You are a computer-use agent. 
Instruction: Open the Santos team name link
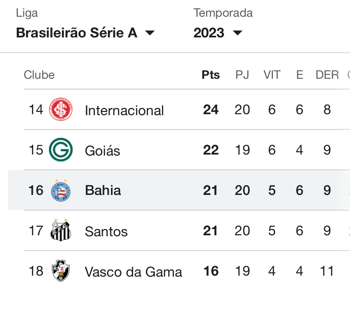point(106,231)
